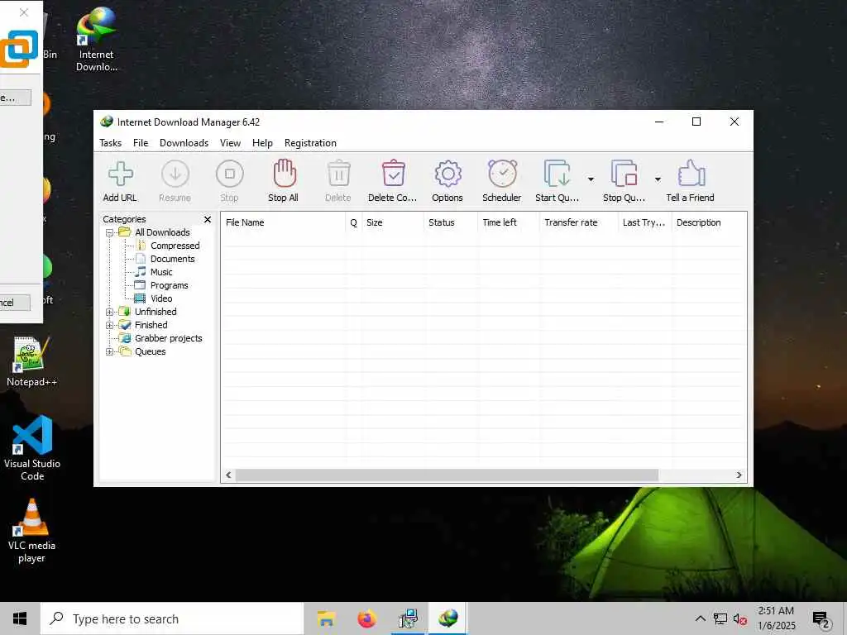847x635 pixels.
Task: Click the Stop download icon
Action: pyautogui.click(x=230, y=174)
